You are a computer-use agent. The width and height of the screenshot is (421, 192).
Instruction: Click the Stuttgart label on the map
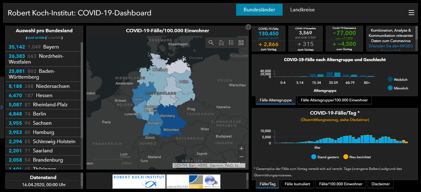(x=154, y=123)
